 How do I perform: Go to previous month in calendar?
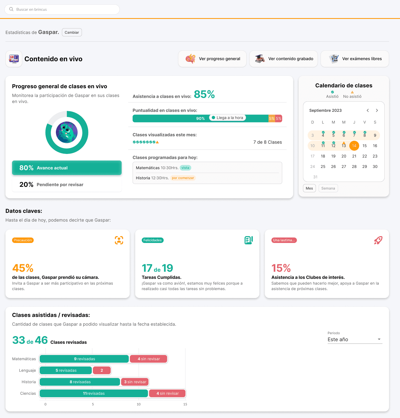368,110
